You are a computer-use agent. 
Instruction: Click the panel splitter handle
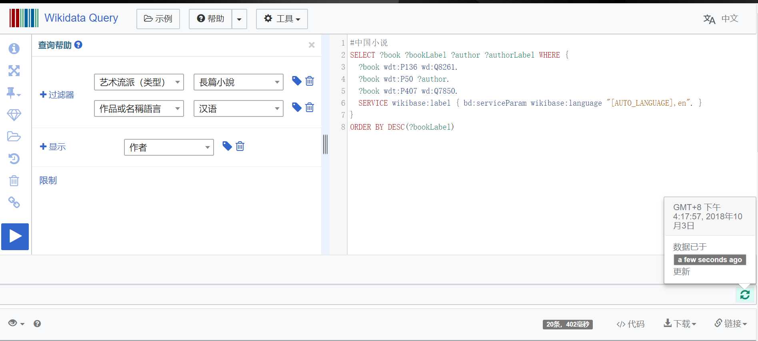(x=325, y=144)
